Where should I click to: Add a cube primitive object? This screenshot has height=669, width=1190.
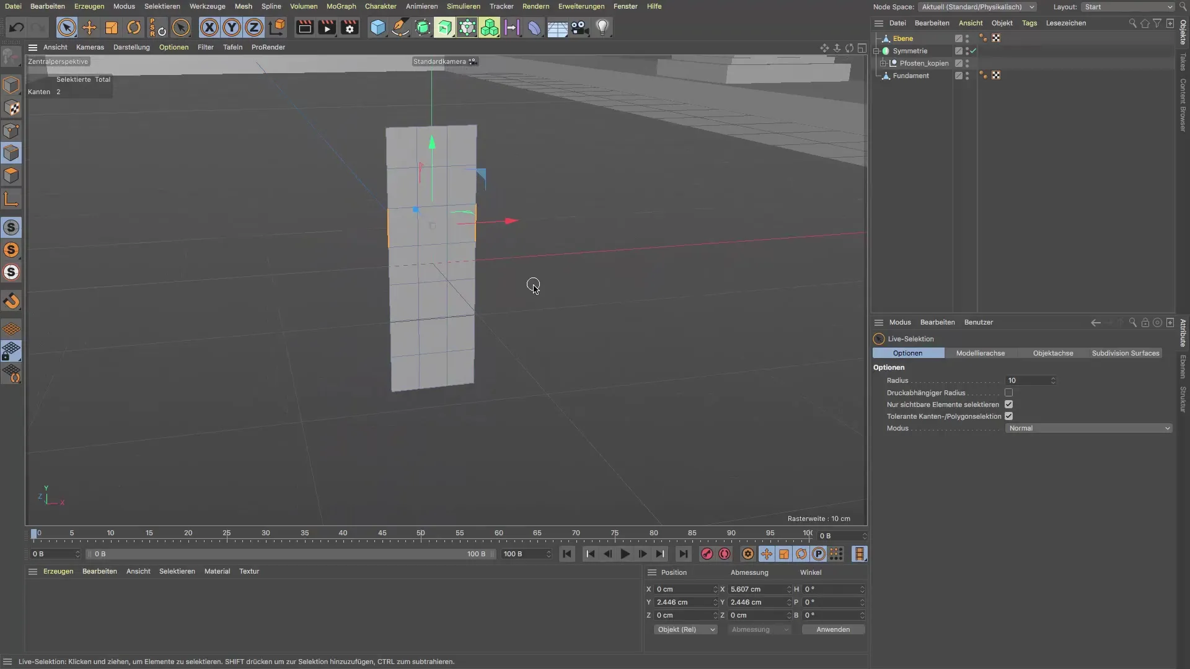tap(377, 27)
